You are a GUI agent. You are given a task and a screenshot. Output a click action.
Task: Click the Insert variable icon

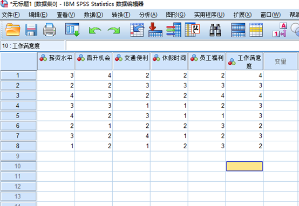[256, 30]
